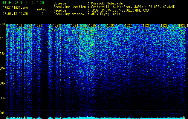Click the file name 0703121020.png
This screenshot has height=119, width=188.
click(15, 8)
